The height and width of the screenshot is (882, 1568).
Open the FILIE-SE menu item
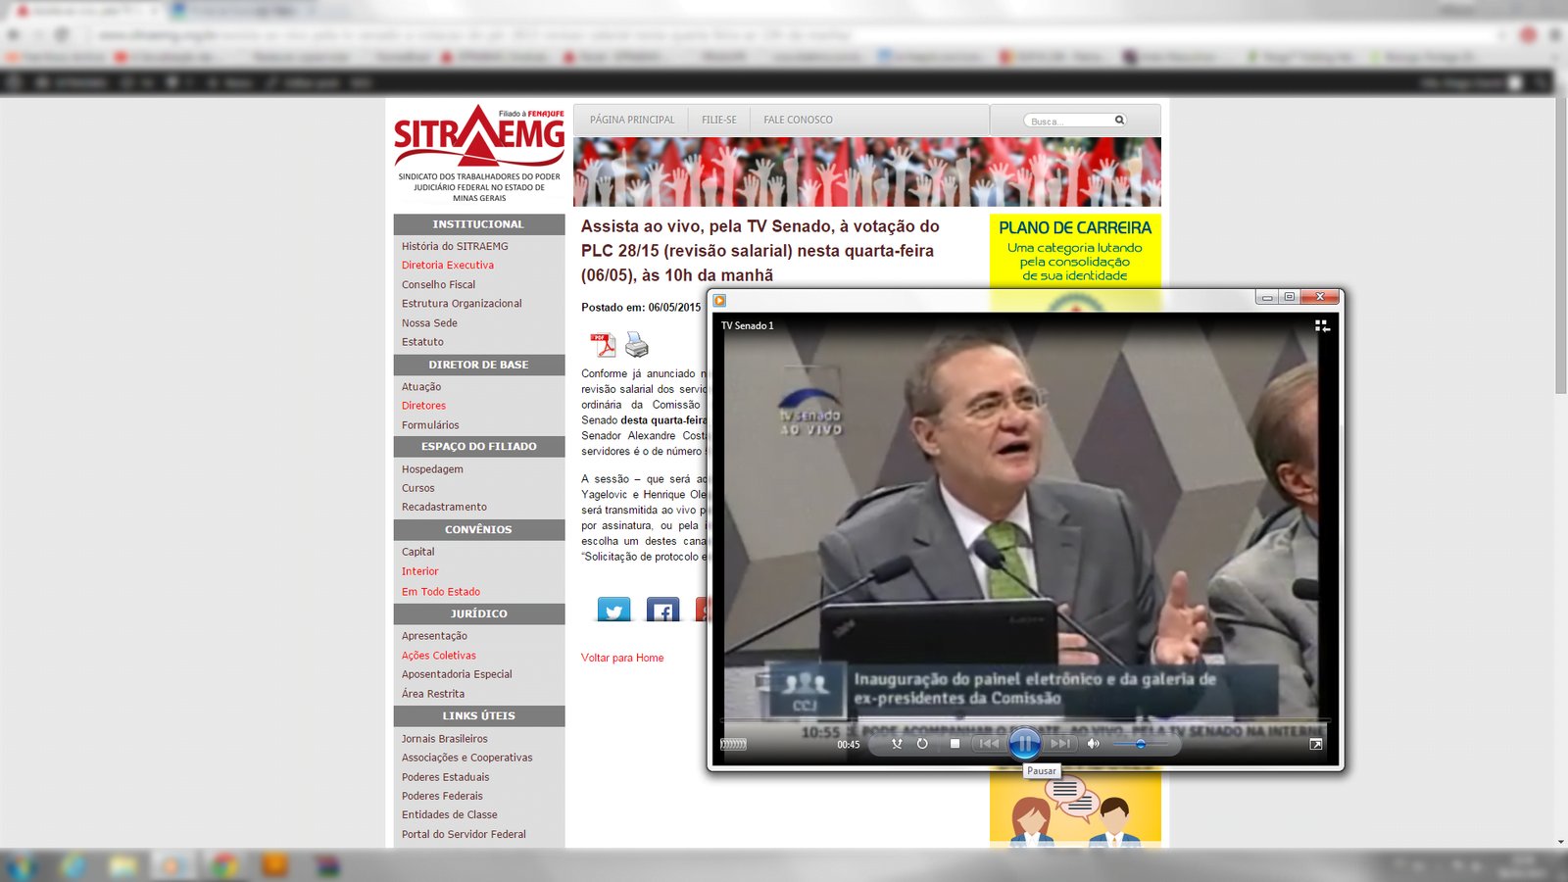(719, 120)
